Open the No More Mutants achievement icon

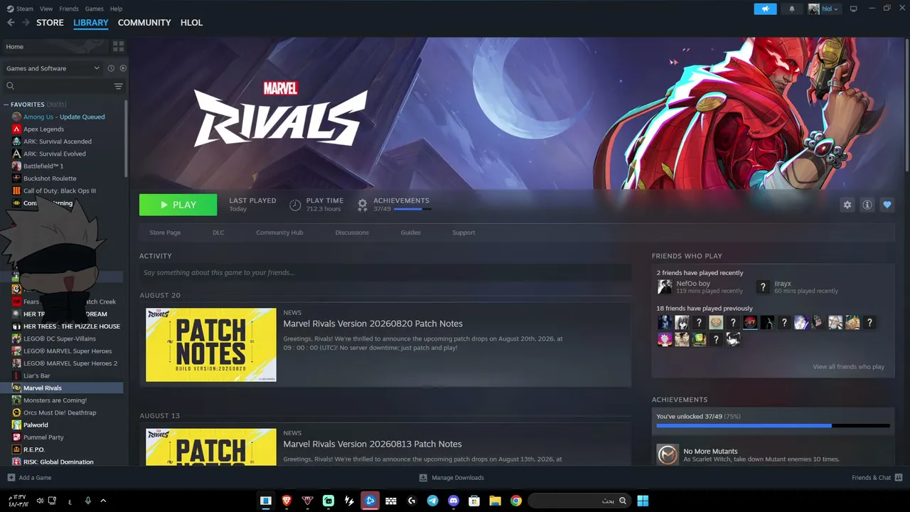coord(668,454)
